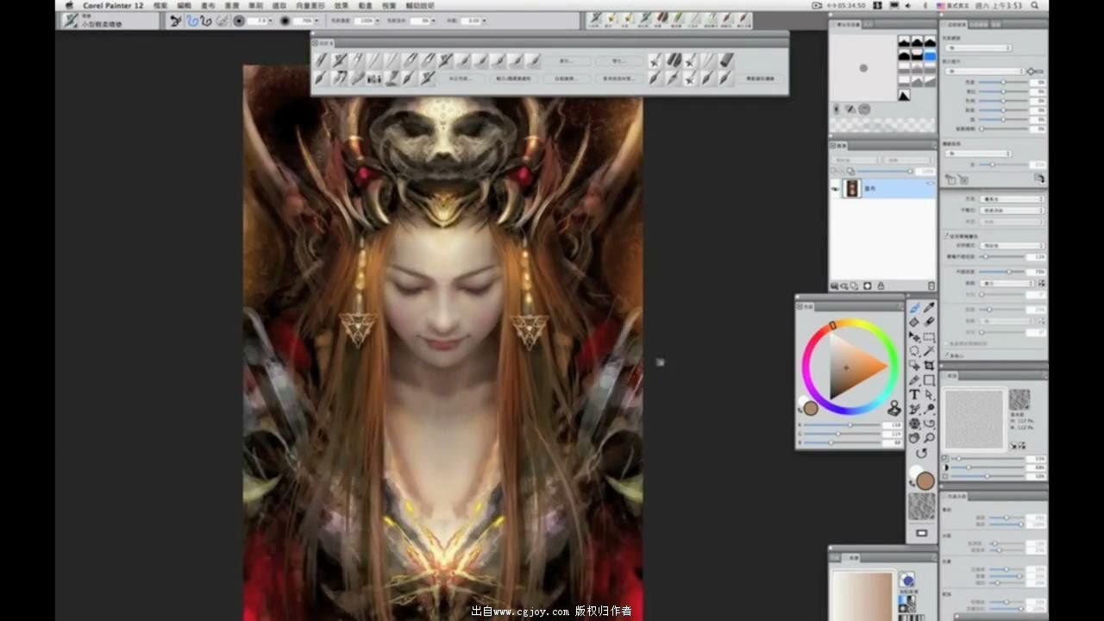Toggle the checkbox above the stroke settings dropdown
The image size is (1104, 621).
point(946,235)
